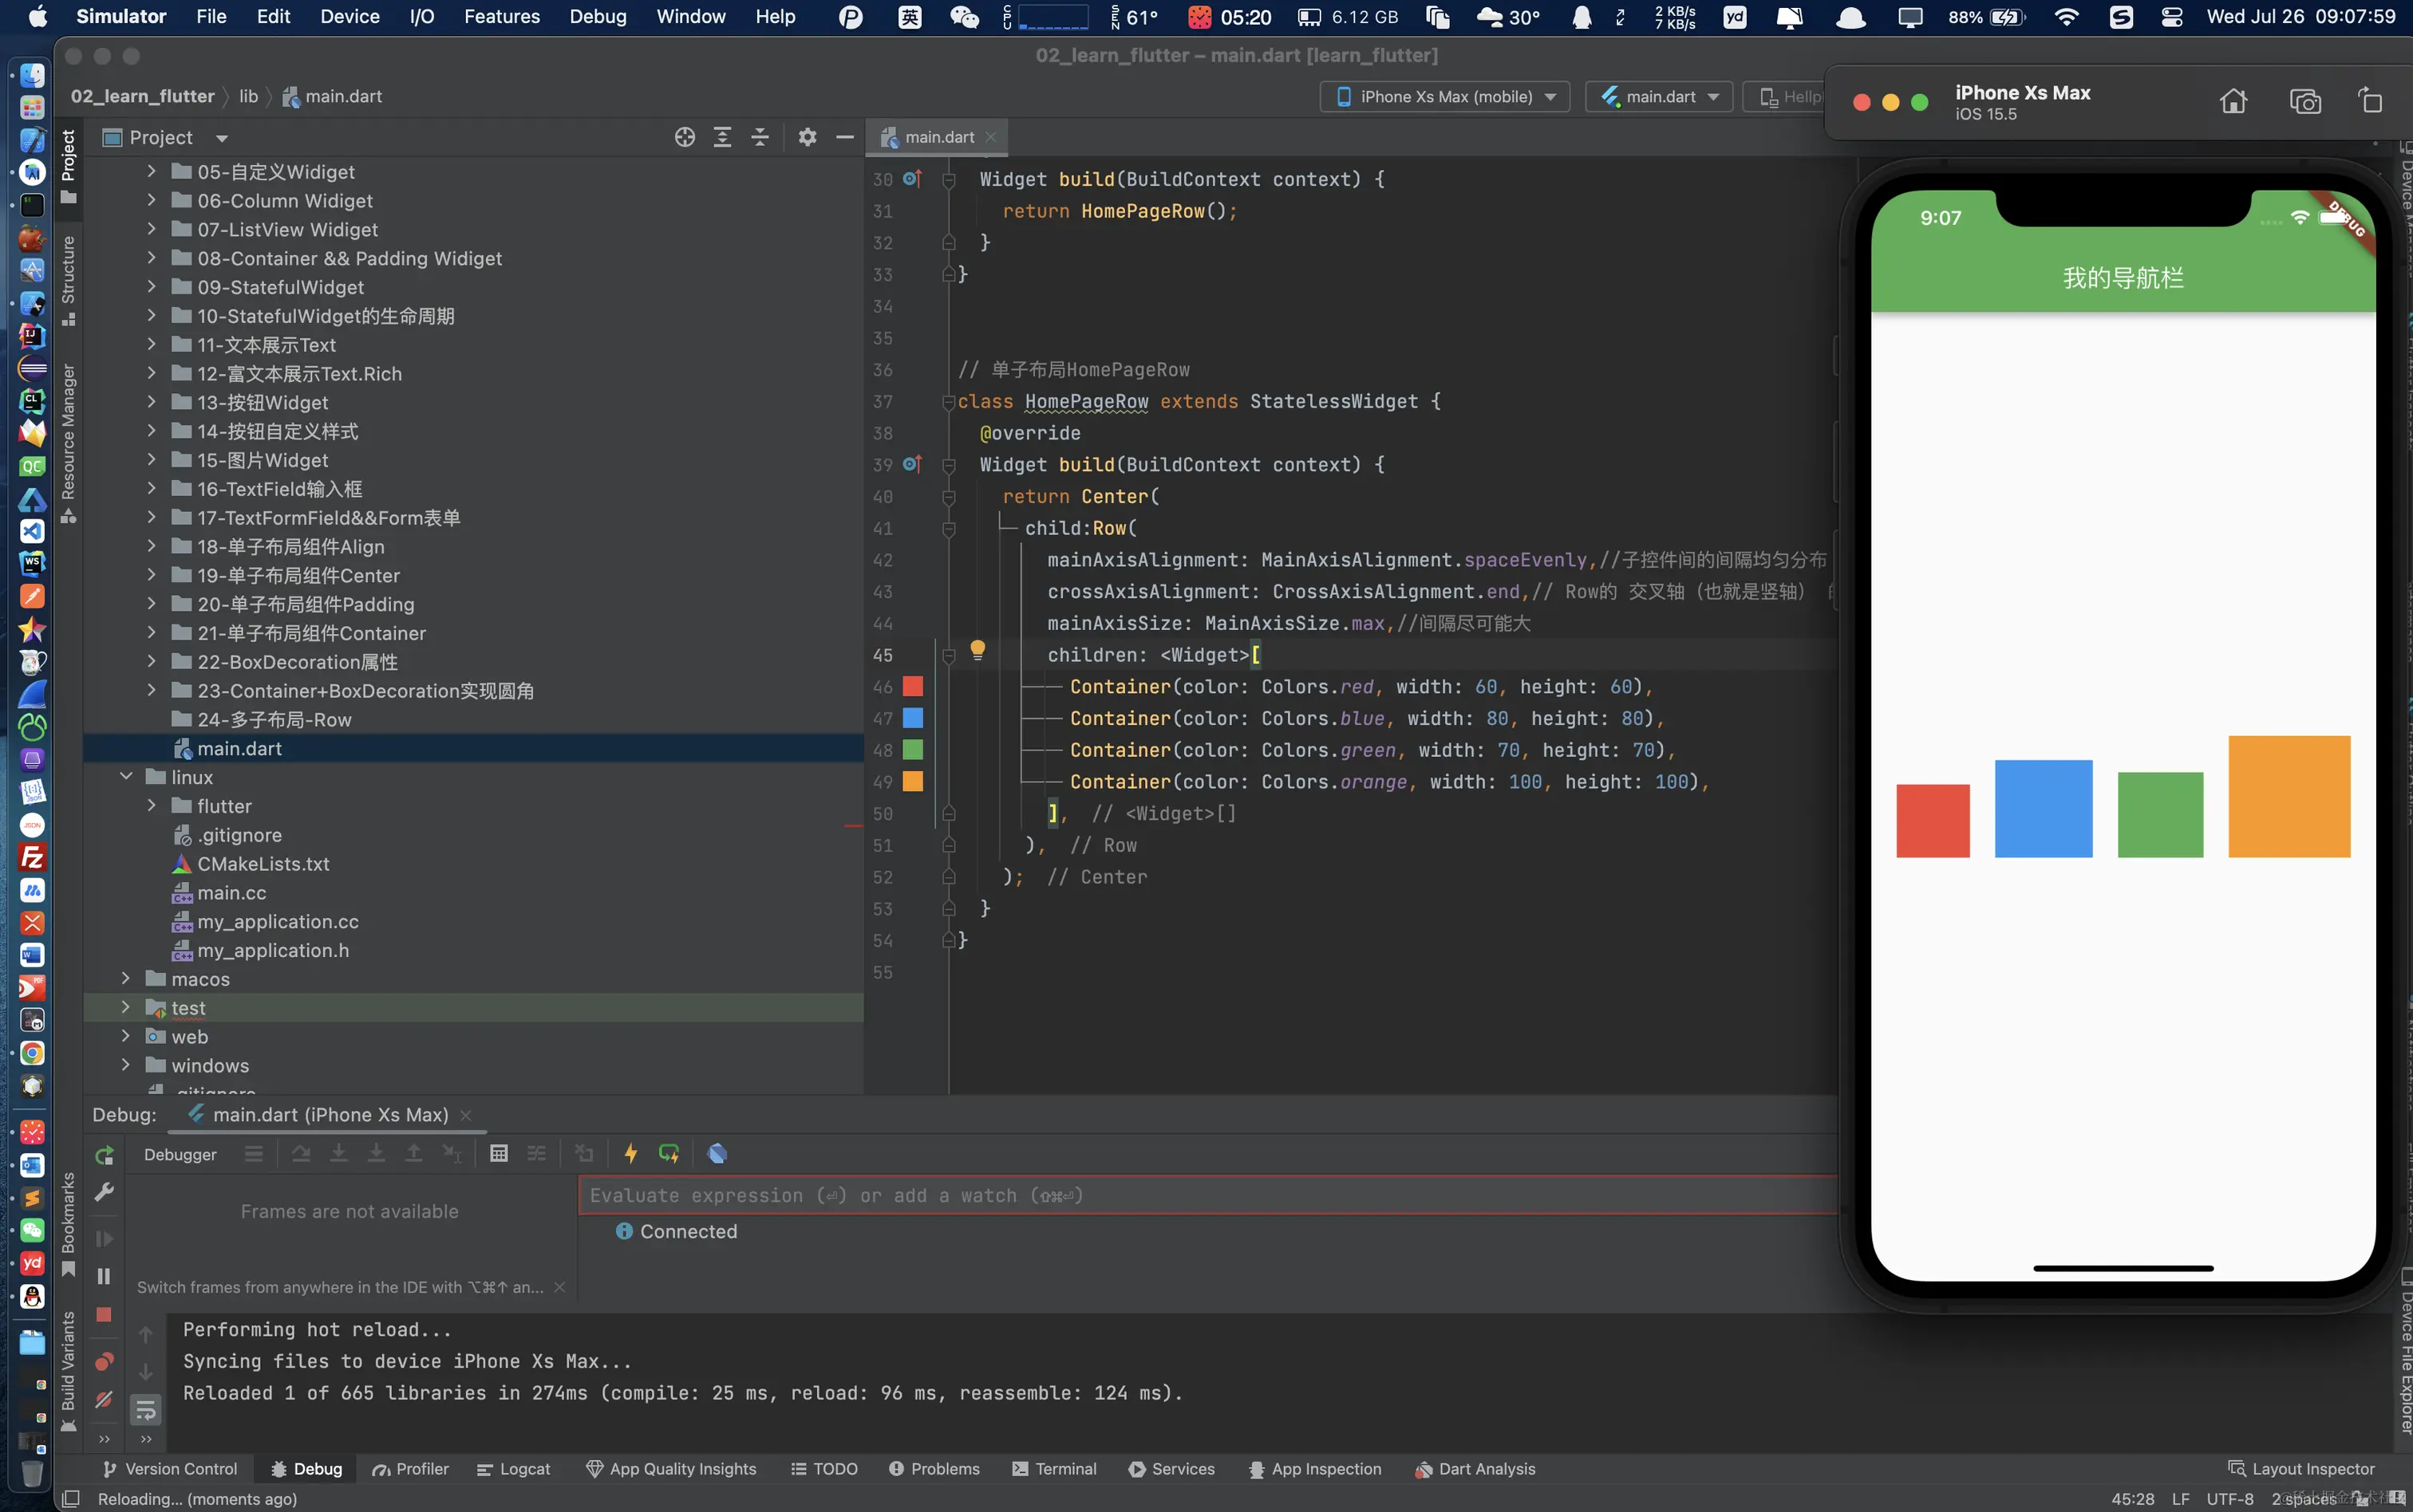Open Finder from the macOS Dock
The height and width of the screenshot is (1512, 2413).
[x=32, y=75]
